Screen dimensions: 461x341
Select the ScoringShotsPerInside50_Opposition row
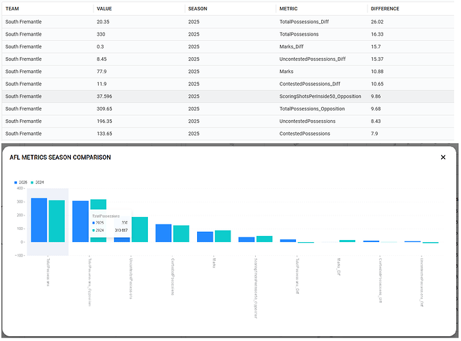coord(205,96)
